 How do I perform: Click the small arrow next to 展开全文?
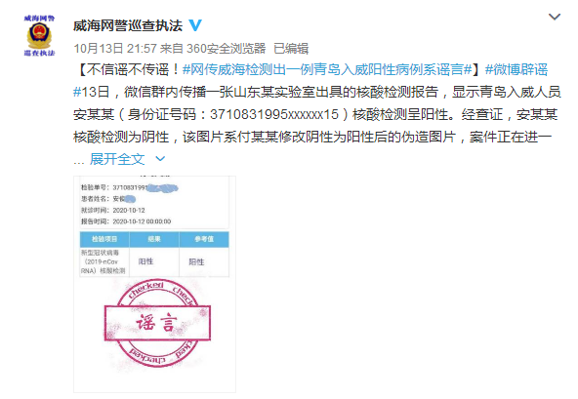160,159
